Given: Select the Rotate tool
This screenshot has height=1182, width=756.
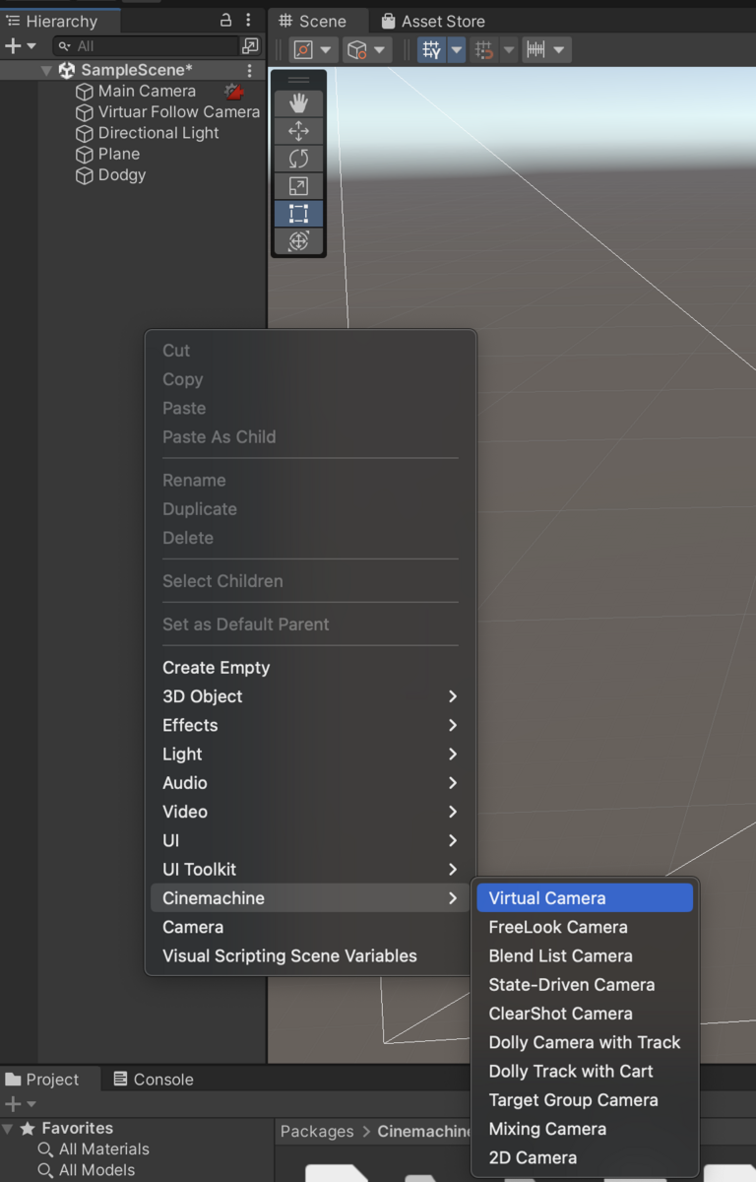Looking at the screenshot, I should [298, 159].
